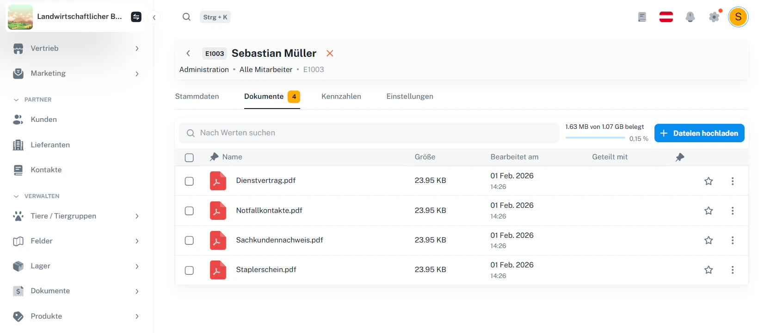Star the Dienstvertrag.pdf file
This screenshot has width=764, height=333.
tap(709, 181)
